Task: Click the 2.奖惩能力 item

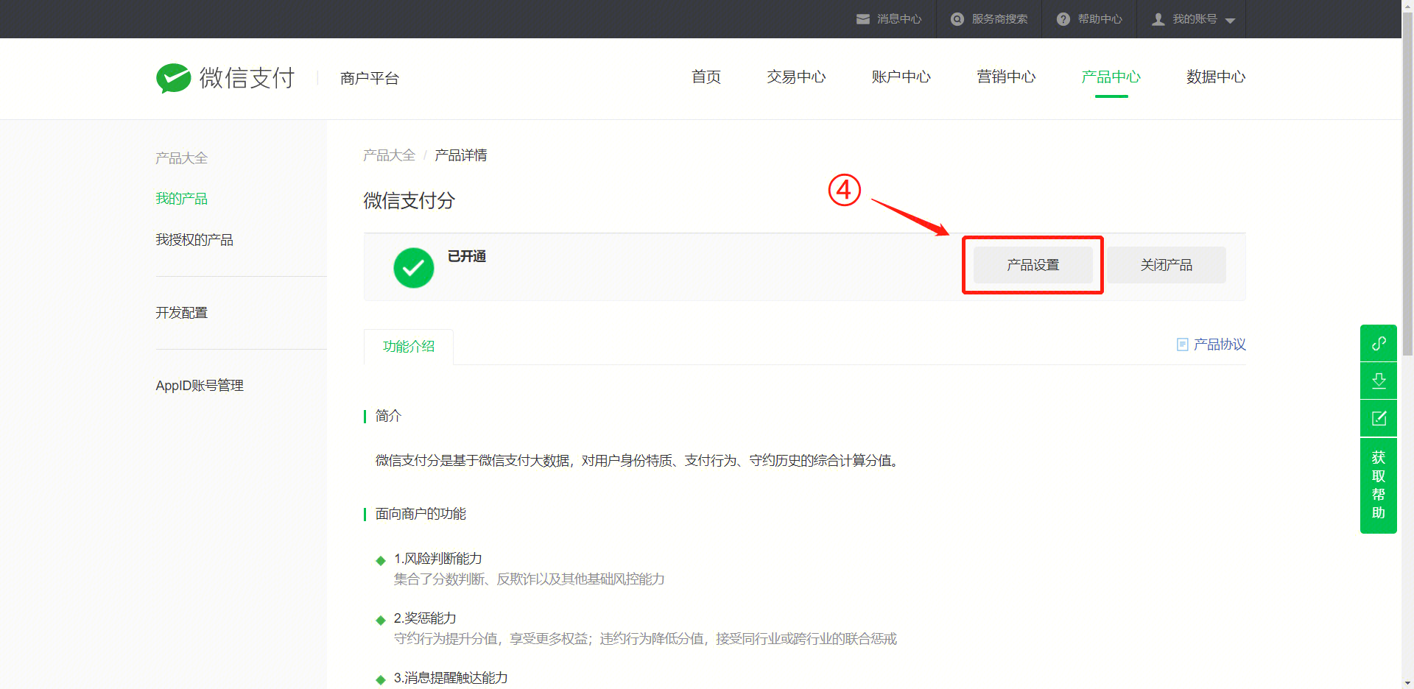Action: coord(425,618)
